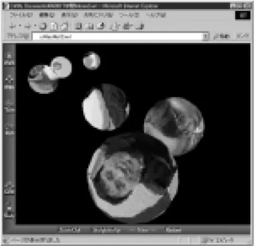Open the History toolbar icon

[x=101, y=26]
